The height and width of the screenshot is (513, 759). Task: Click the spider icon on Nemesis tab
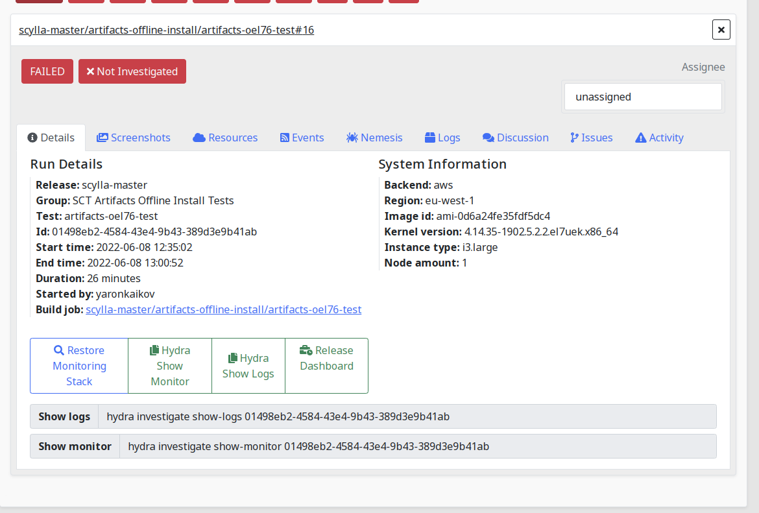(352, 137)
